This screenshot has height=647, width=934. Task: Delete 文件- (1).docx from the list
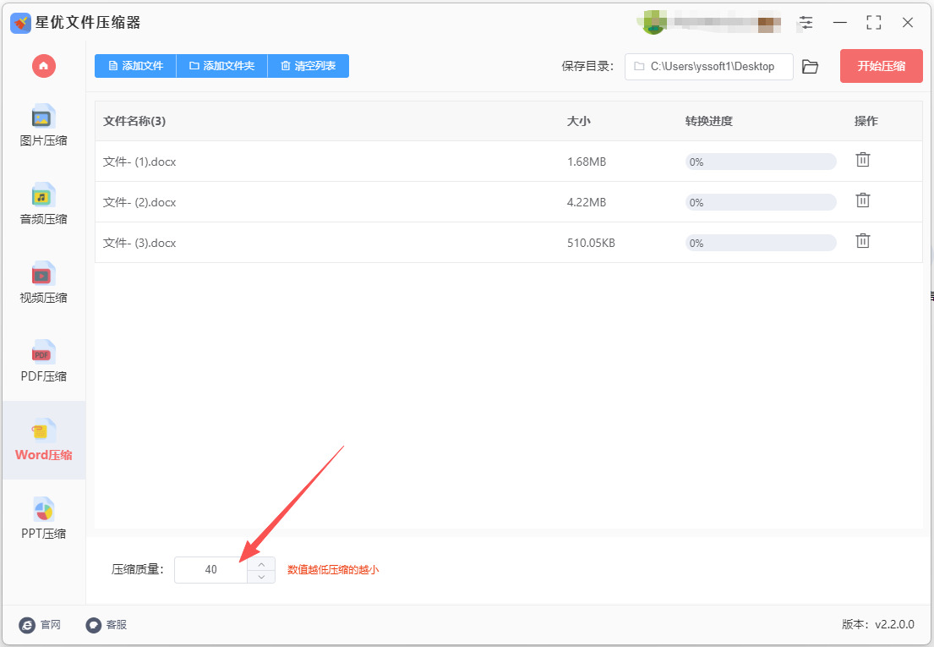[862, 160]
